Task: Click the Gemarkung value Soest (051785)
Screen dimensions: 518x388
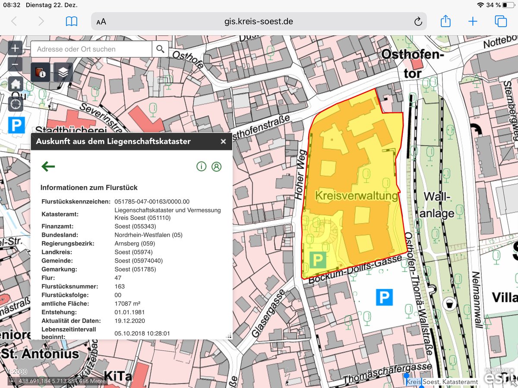Action: point(135,269)
